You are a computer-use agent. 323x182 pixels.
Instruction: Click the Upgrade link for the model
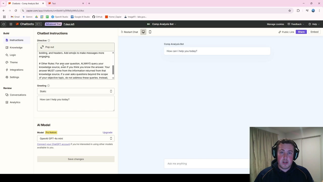[107, 132]
